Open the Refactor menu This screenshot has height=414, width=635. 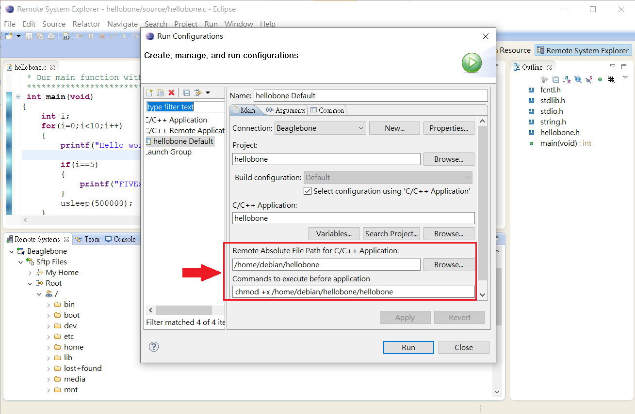(86, 24)
